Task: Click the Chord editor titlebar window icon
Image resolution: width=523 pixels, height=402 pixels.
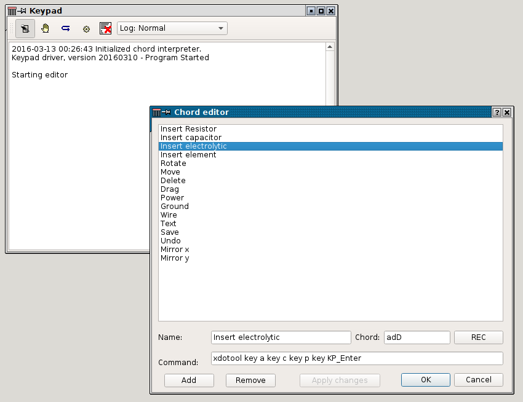Action: pyautogui.click(x=157, y=112)
